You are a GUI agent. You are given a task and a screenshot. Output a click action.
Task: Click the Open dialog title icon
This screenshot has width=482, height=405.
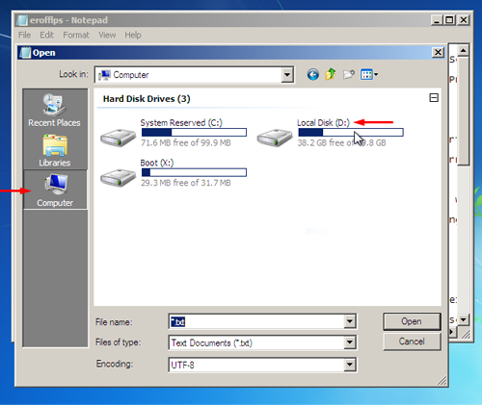25,53
